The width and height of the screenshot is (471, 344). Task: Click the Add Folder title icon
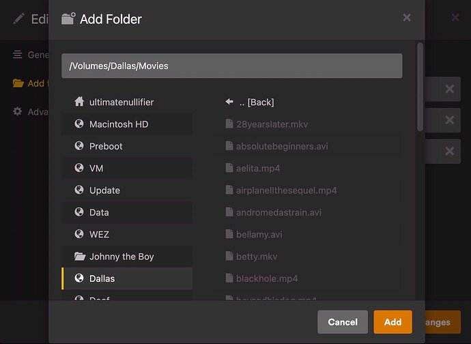click(68, 18)
